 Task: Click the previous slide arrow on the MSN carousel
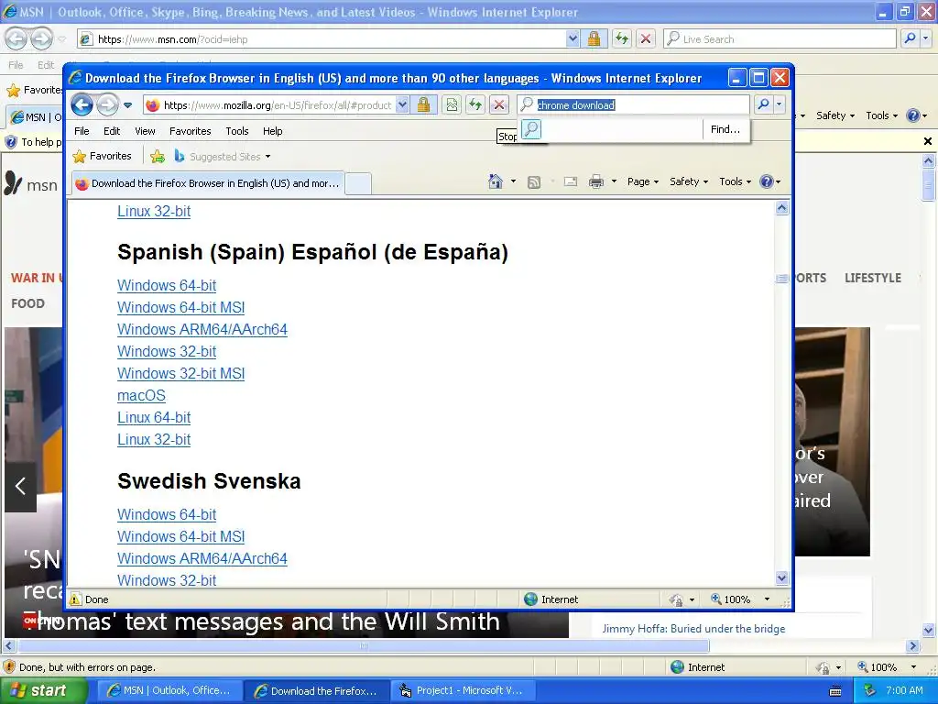[x=20, y=486]
